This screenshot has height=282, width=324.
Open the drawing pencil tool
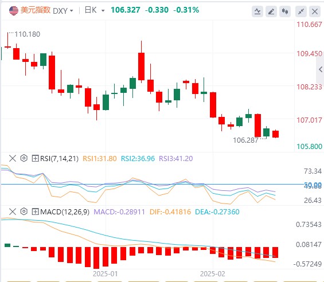tap(271, 11)
